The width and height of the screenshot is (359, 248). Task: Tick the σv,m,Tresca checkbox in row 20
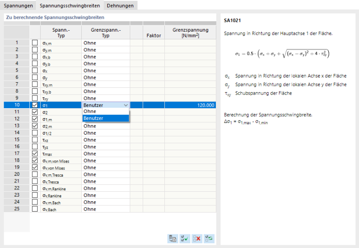[35, 174]
